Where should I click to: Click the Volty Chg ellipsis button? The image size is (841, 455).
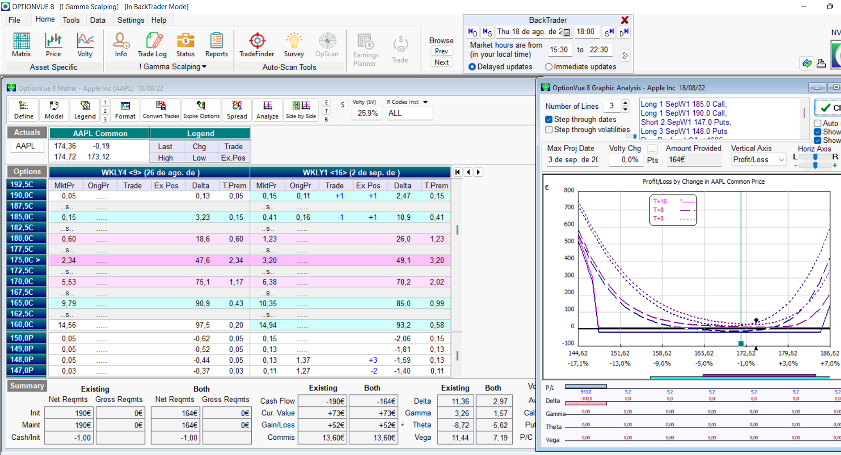click(x=652, y=149)
